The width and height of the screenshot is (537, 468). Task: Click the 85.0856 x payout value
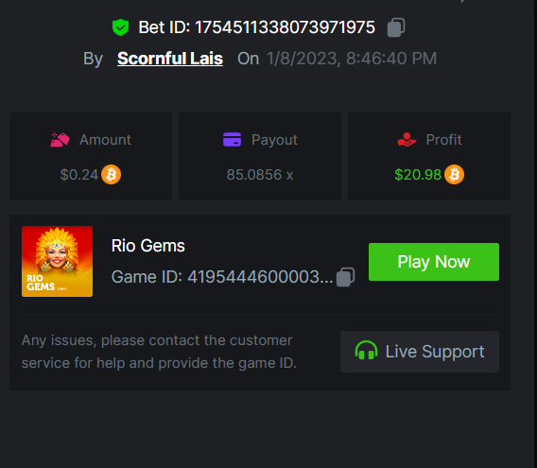coord(260,175)
